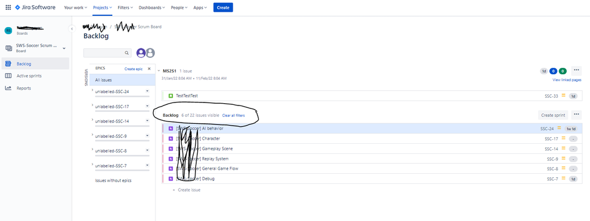Expand epic unlabelled-SSC-8
Viewport: 590px width, 221px height.
pyautogui.click(x=93, y=149)
